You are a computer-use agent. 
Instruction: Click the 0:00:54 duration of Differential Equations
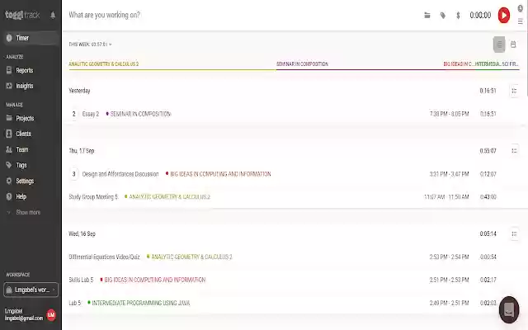point(488,257)
